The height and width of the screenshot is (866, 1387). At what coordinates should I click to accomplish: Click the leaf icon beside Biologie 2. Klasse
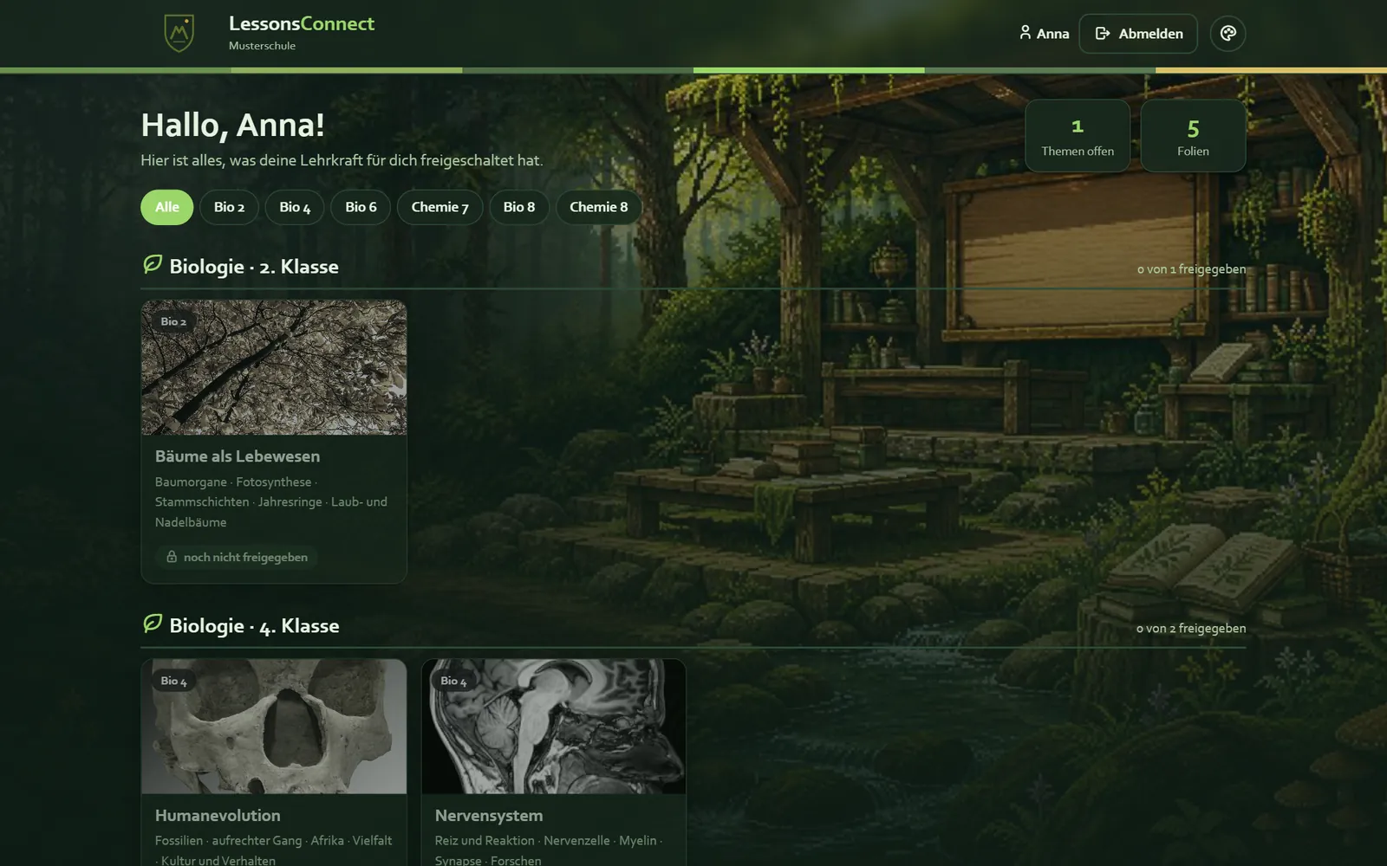(153, 264)
